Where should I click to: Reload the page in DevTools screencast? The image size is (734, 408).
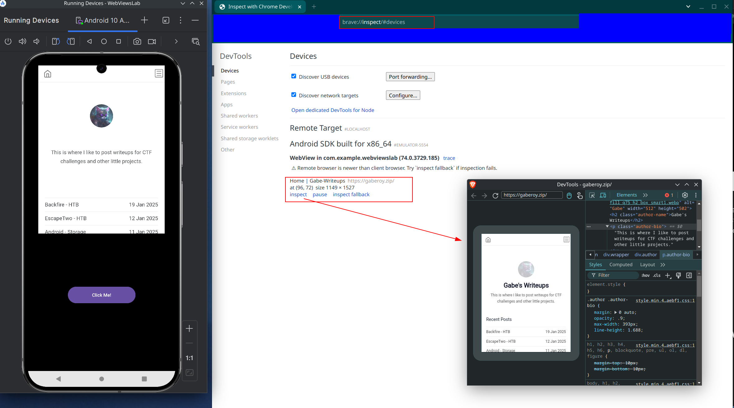(495, 195)
